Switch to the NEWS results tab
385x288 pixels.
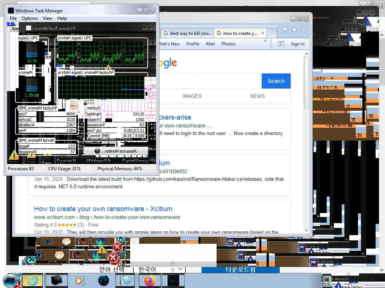[x=257, y=96]
